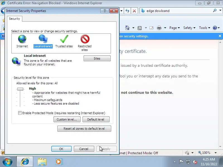223x167 pixels.
Task: Click the status bar security icon
Action: pyautogui.click(x=187, y=153)
